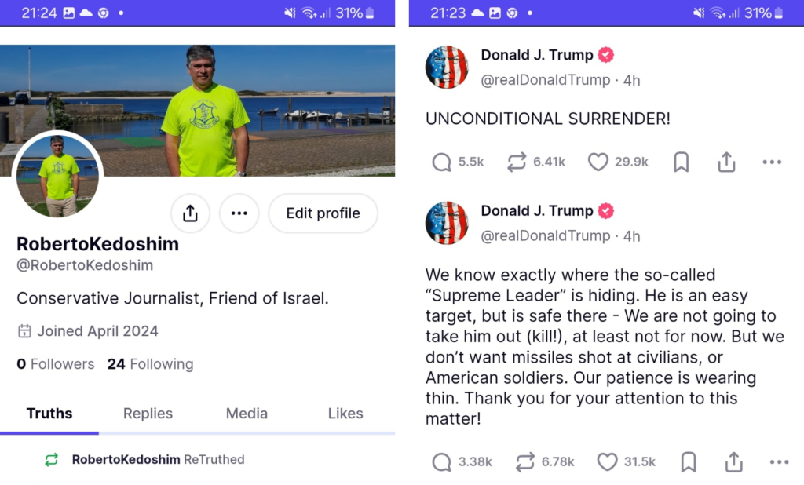Image resolution: width=804 pixels, height=485 pixels.
Task: Tap the share icon beside Edit profile
Action: (190, 213)
